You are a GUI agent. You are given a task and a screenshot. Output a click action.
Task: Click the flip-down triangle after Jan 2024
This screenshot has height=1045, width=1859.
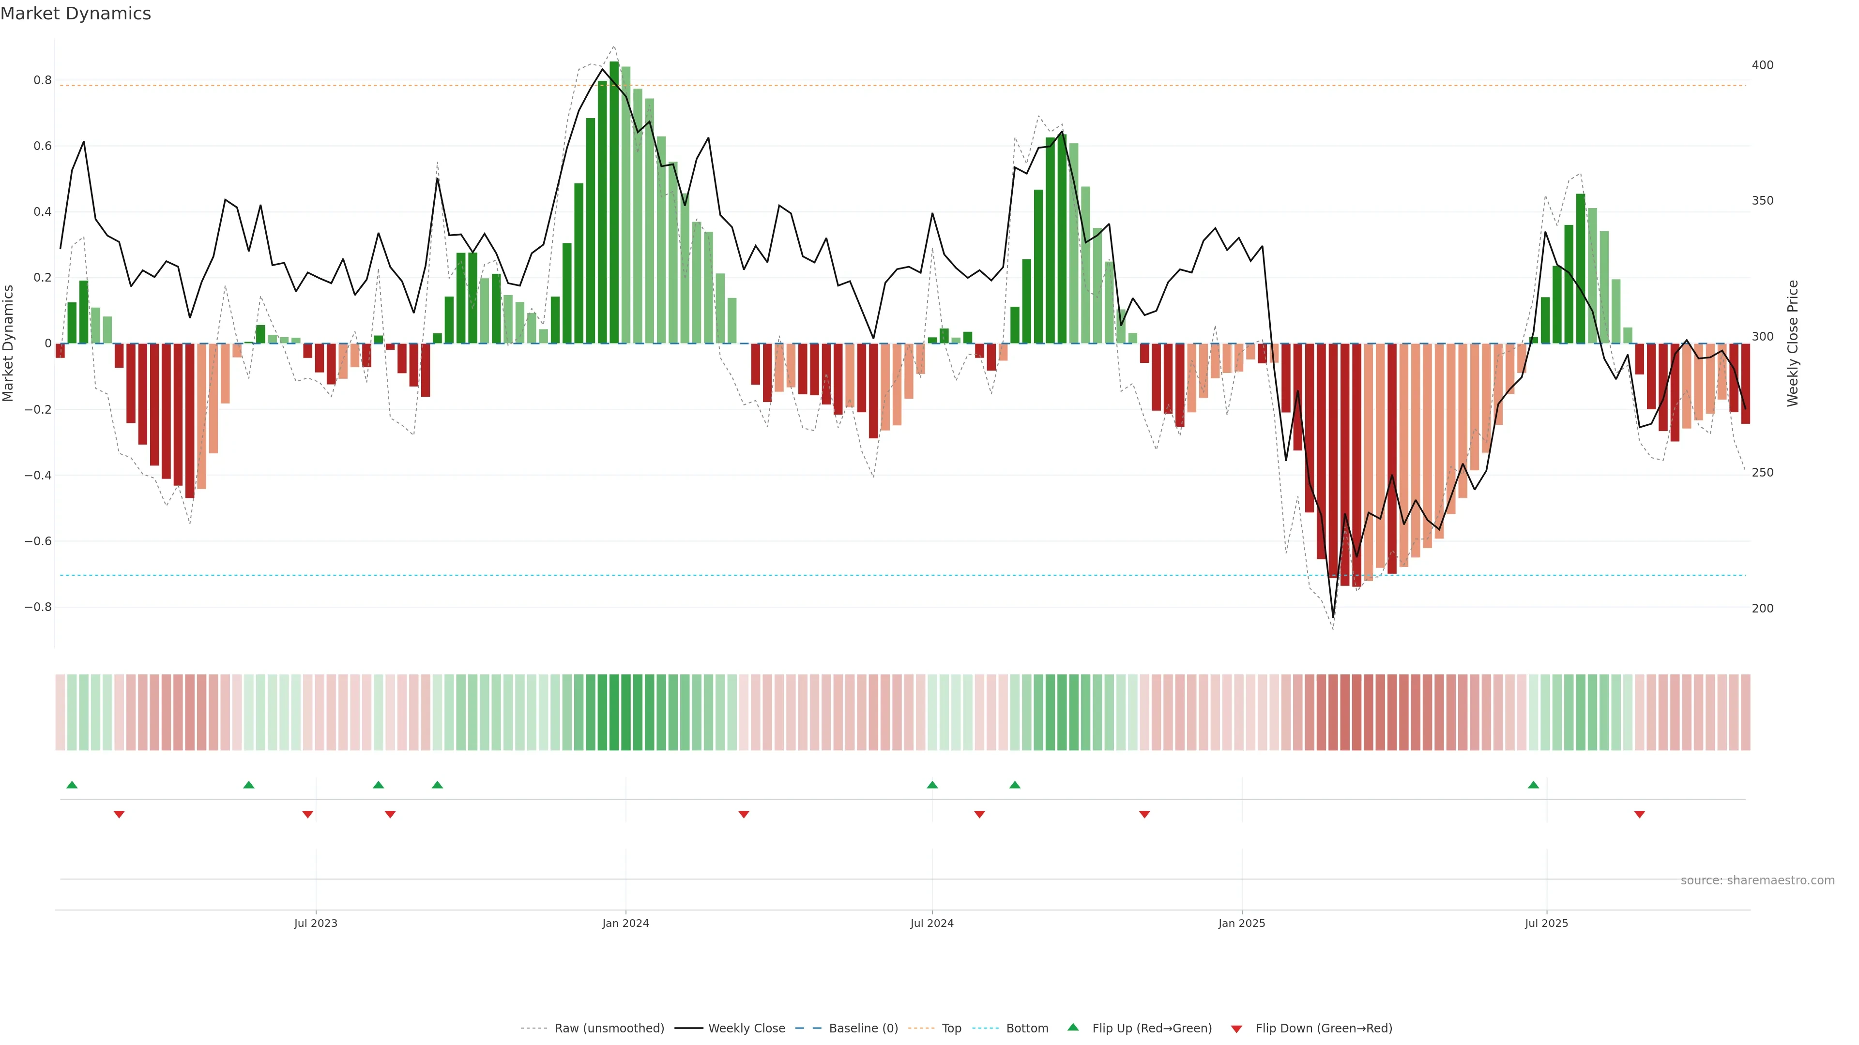point(744,814)
